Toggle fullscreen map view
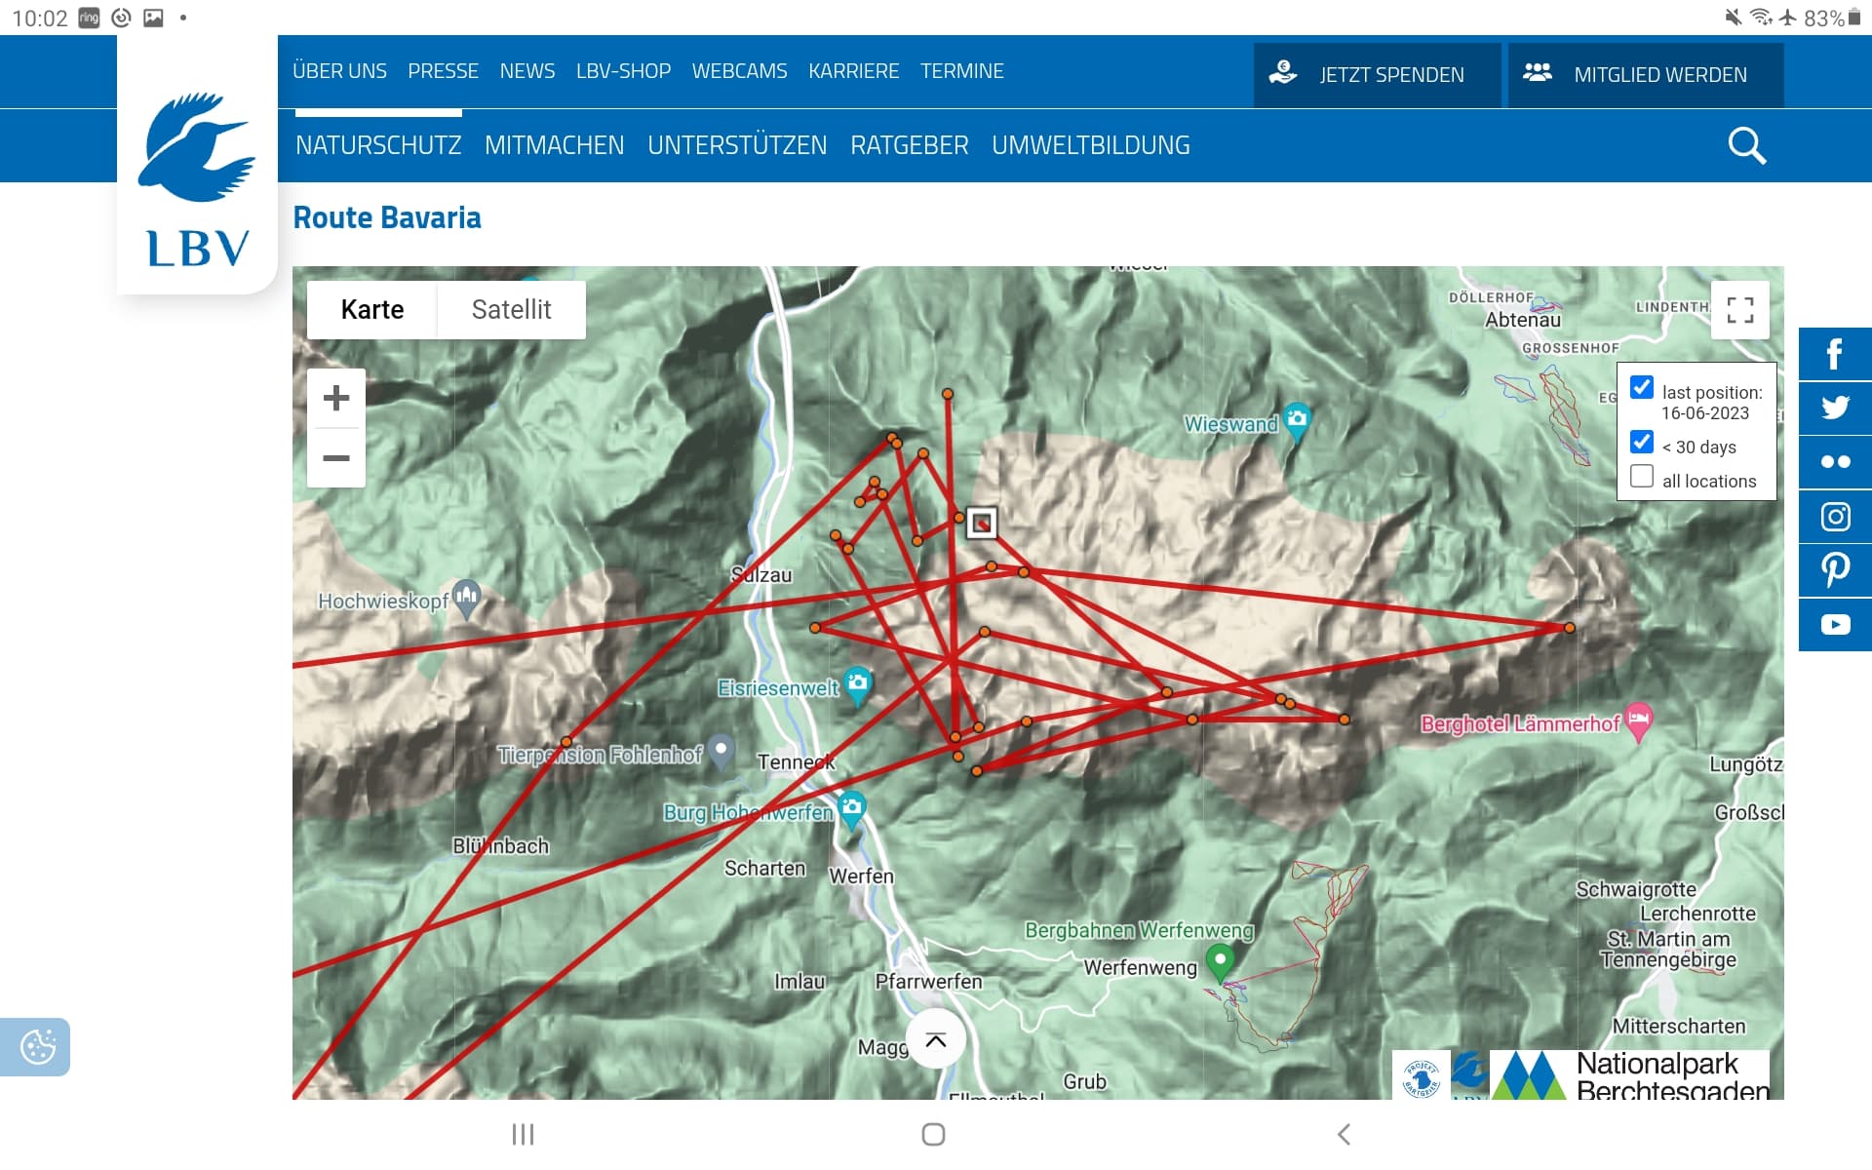The image size is (1872, 1170). point(1740,310)
